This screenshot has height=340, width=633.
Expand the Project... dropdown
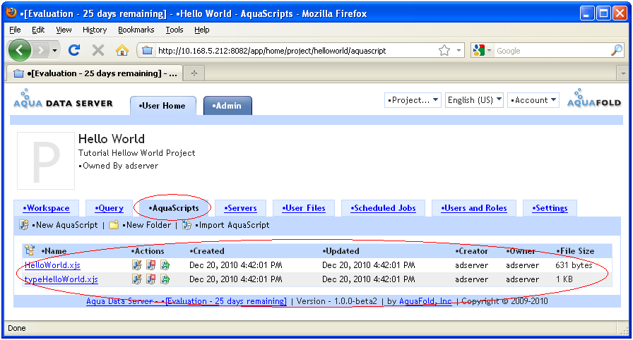[x=413, y=100]
